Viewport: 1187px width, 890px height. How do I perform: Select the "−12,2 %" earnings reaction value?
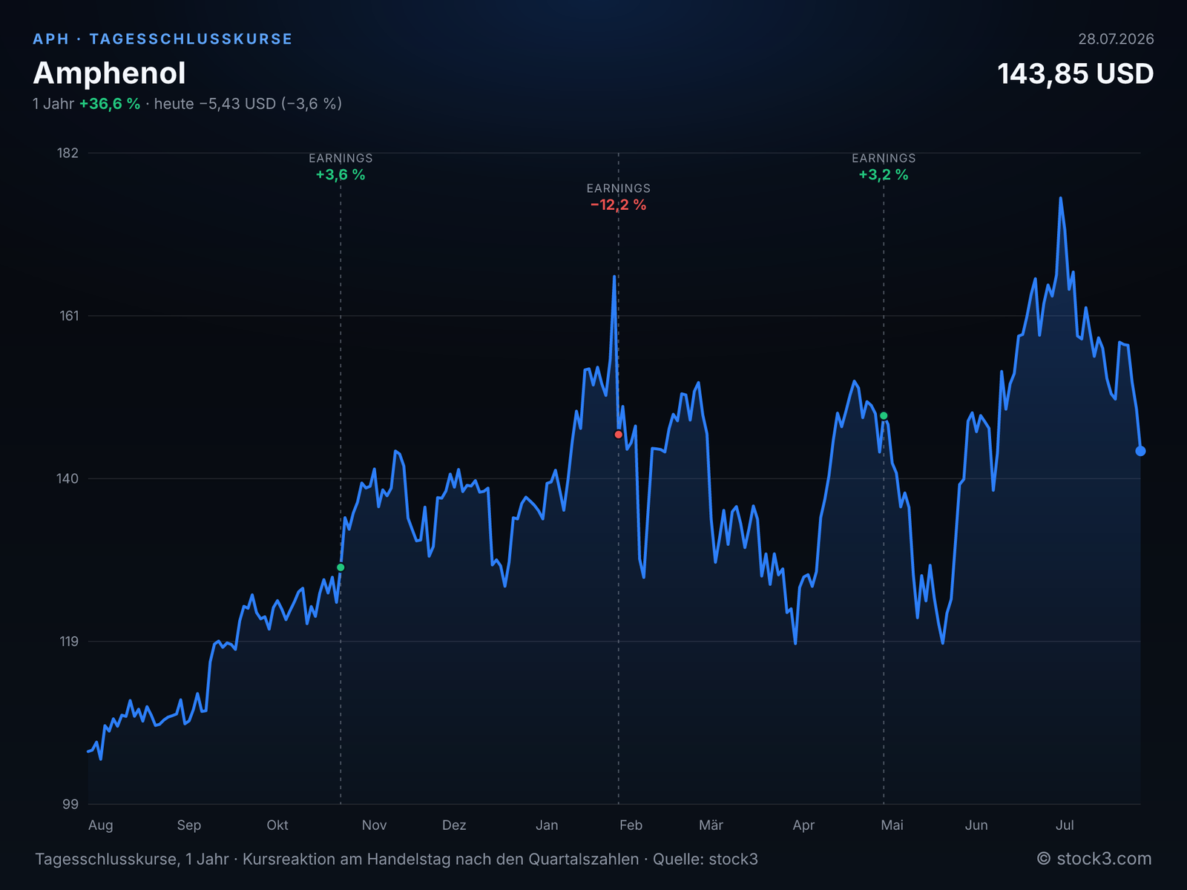click(x=619, y=205)
